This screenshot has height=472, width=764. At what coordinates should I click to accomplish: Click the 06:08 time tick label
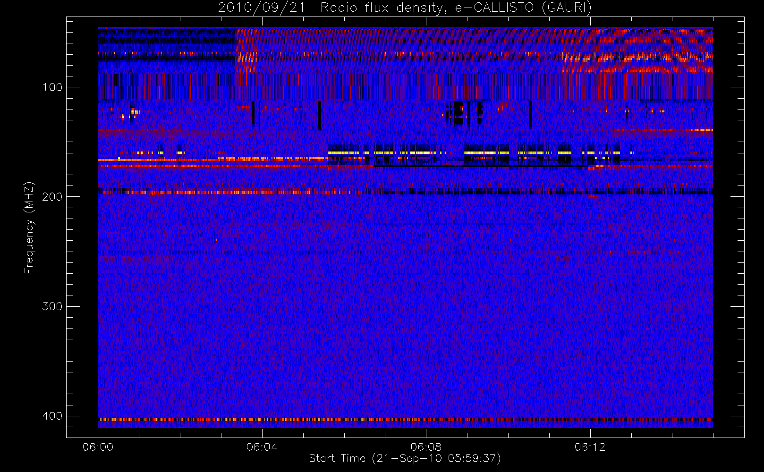click(x=426, y=447)
